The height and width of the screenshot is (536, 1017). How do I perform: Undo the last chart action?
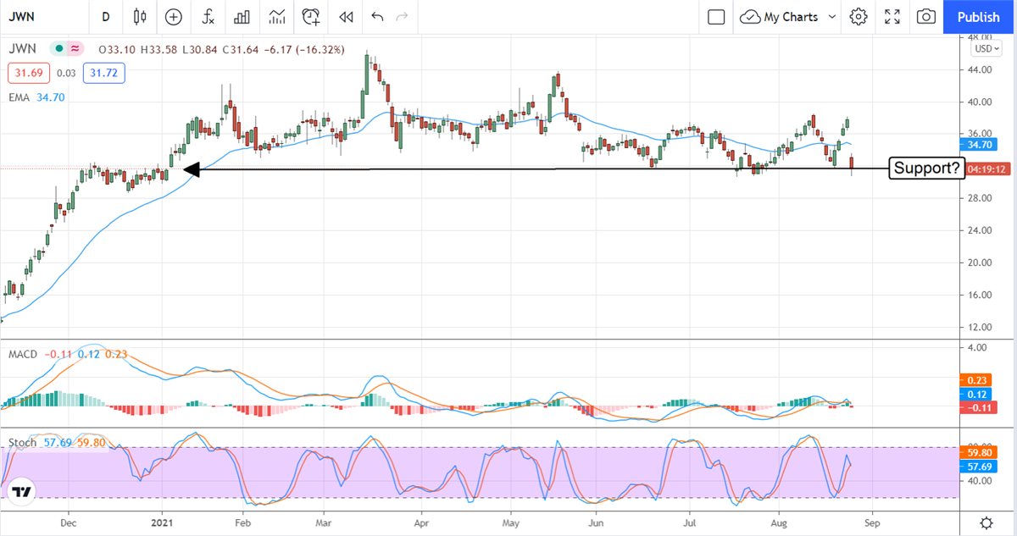tap(377, 17)
